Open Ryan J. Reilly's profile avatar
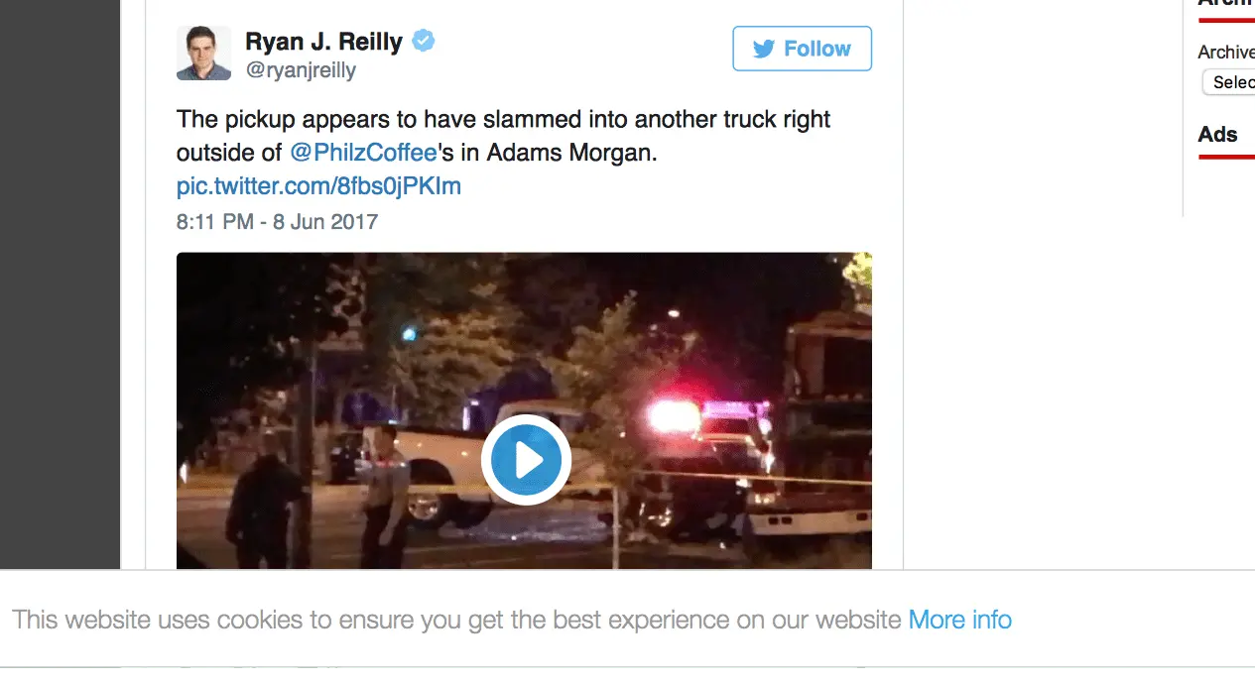The height and width of the screenshot is (683, 1255). pyautogui.click(x=203, y=54)
